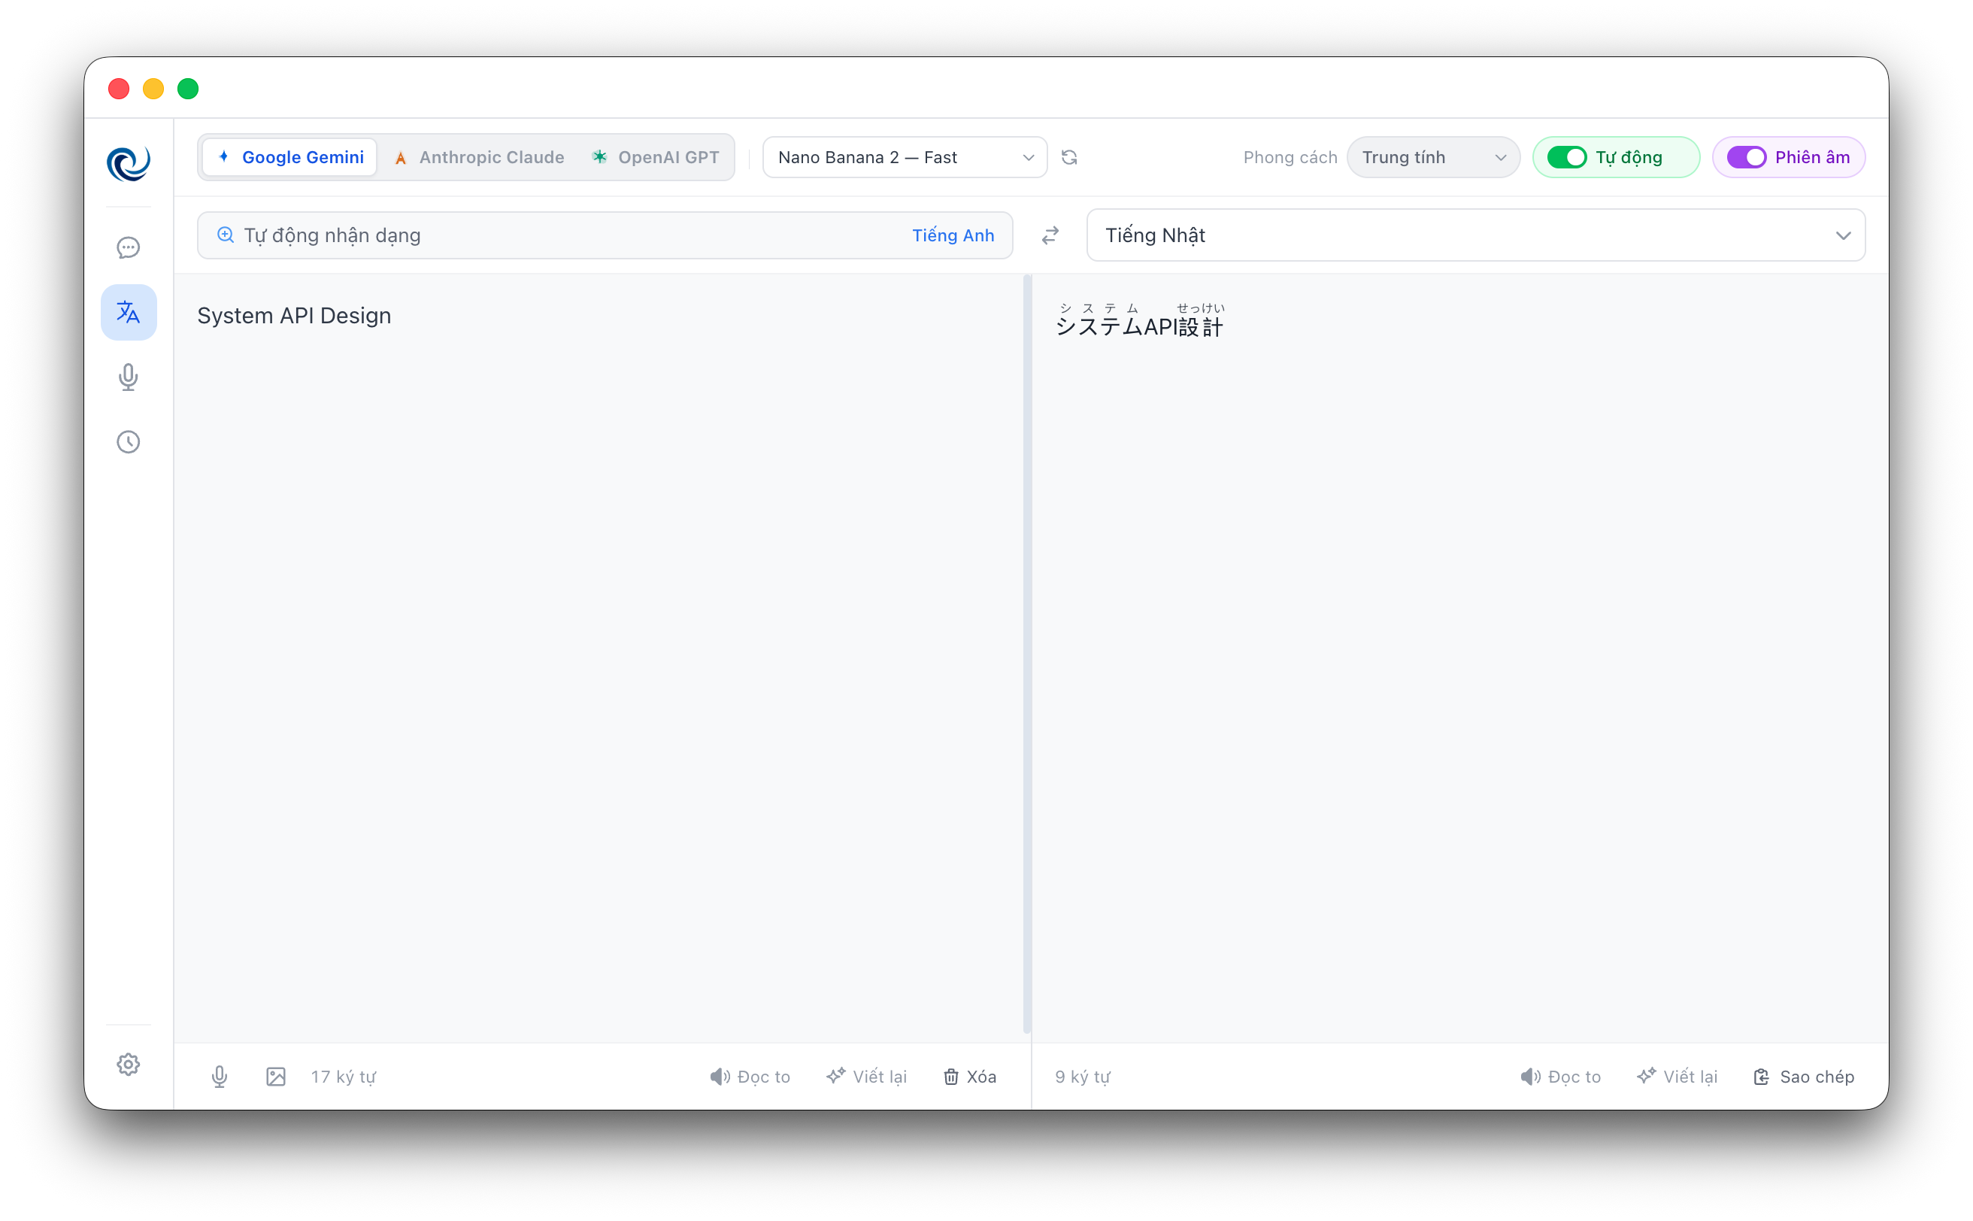Click the 9 ký tự counter
1973x1221 pixels.
click(1083, 1077)
